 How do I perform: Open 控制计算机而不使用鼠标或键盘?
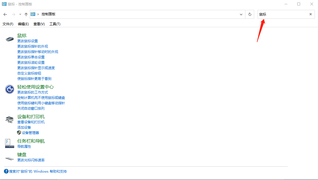pos(41,98)
